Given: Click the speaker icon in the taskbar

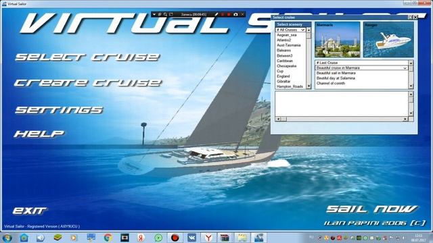Looking at the screenshot, I should (41, 238).
